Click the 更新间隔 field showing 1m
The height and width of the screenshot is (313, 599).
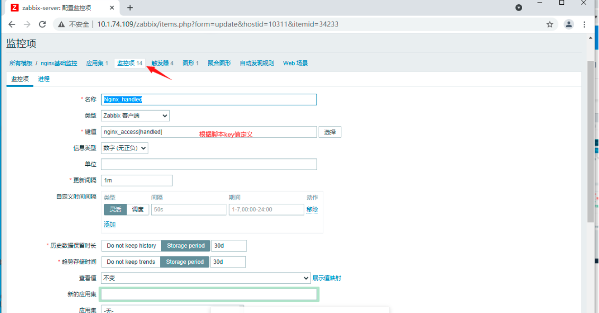pyautogui.click(x=137, y=181)
